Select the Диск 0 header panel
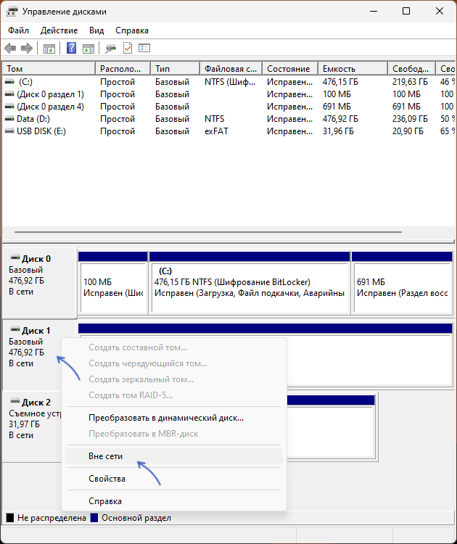 (40, 283)
